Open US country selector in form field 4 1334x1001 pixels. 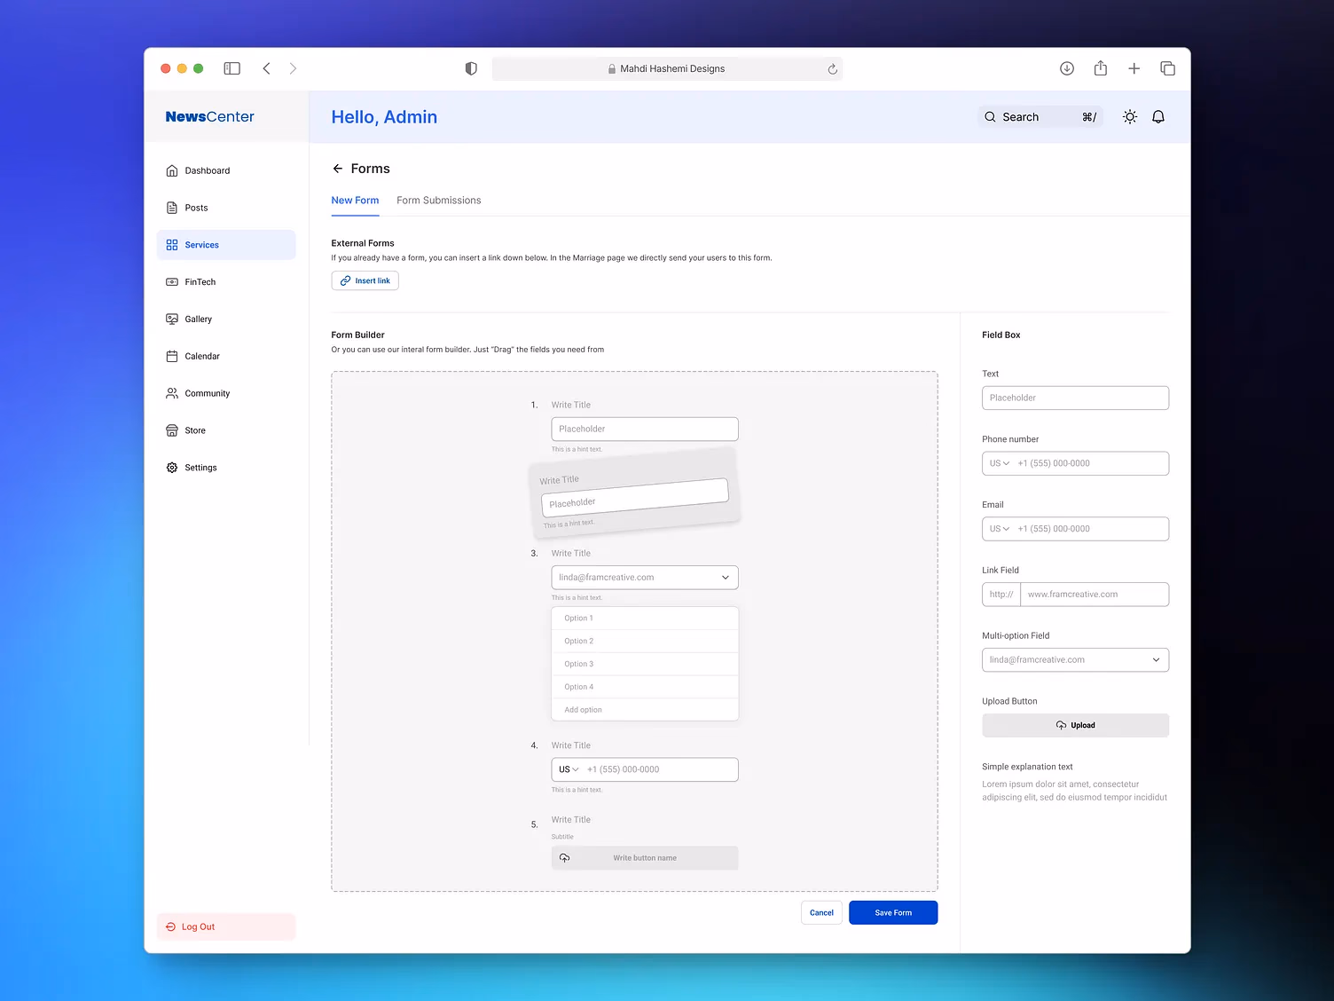(x=569, y=769)
